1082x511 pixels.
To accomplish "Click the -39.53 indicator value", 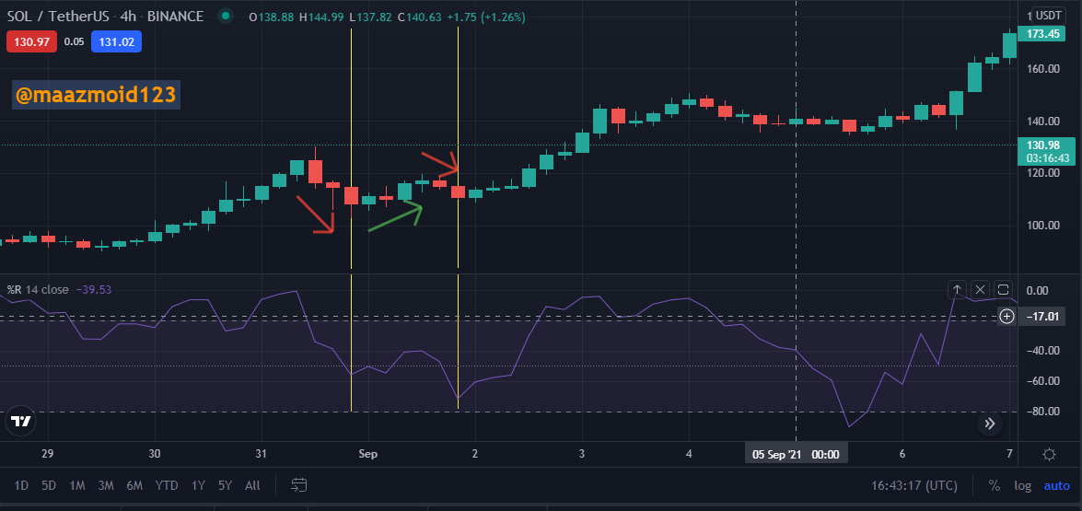I will pos(93,290).
